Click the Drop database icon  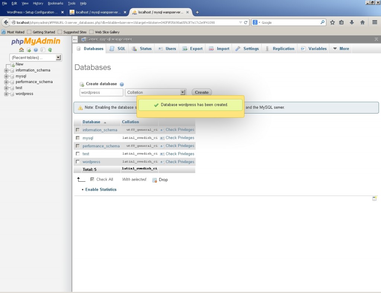point(154,180)
